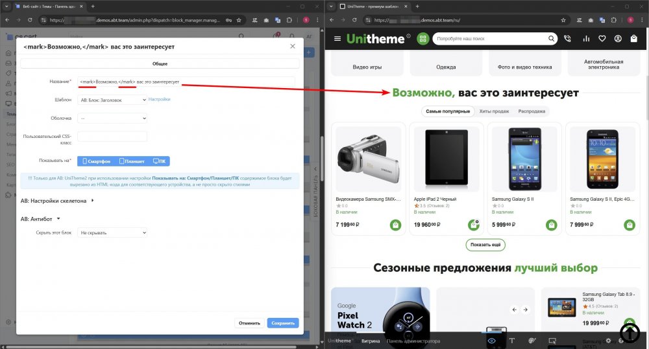Open the Unitheme hamburger menu

337,39
